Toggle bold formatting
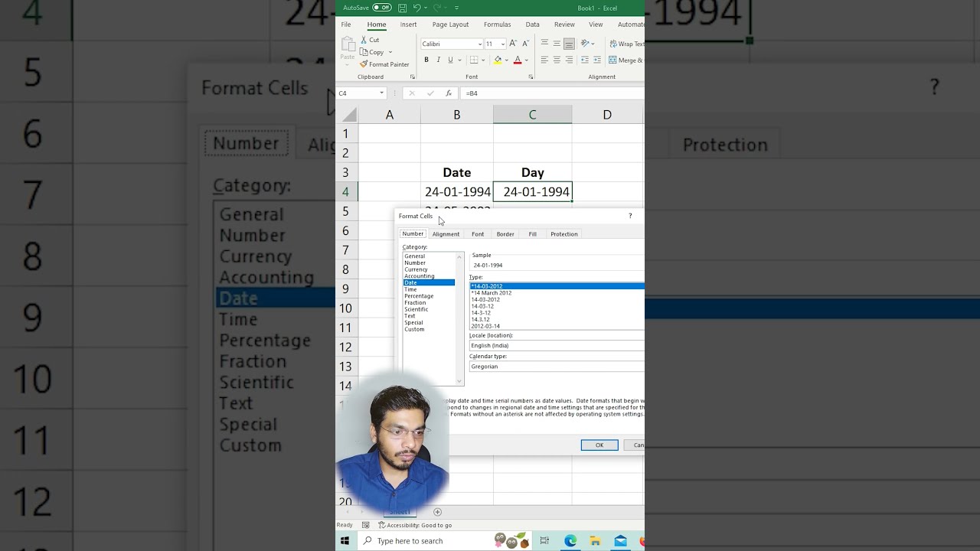The height and width of the screenshot is (551, 980). (x=426, y=60)
